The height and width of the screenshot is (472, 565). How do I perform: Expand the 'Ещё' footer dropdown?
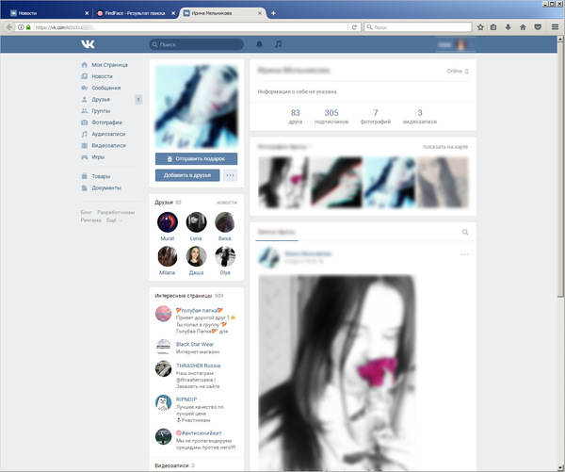tap(114, 220)
